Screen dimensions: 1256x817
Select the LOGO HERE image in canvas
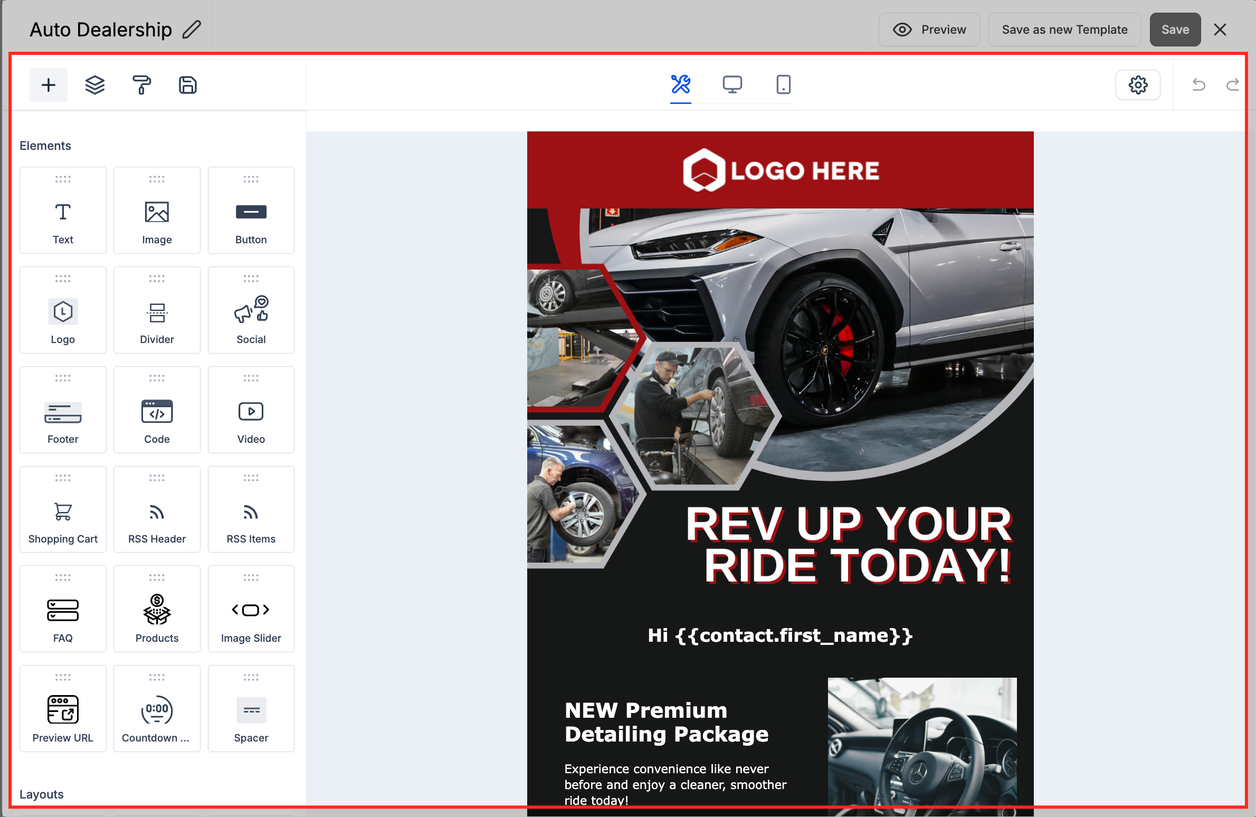pos(780,170)
